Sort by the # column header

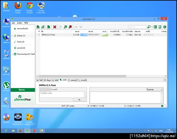[x=39, y=31]
